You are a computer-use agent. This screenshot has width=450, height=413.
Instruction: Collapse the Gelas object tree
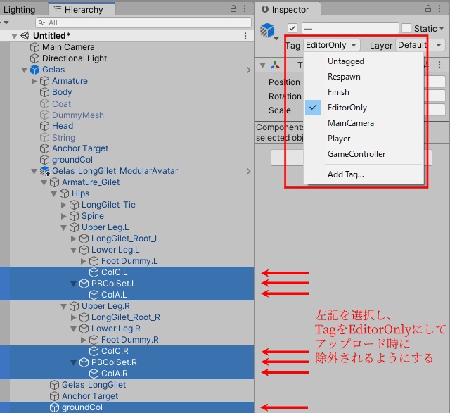(x=24, y=70)
